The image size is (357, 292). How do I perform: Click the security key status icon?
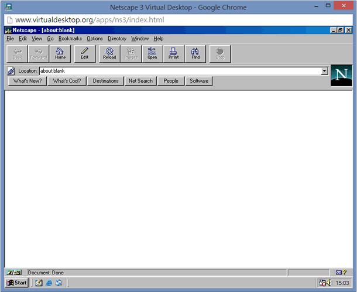pos(14,273)
